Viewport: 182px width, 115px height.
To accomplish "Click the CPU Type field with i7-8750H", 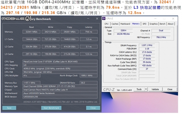I will [60, 62].
